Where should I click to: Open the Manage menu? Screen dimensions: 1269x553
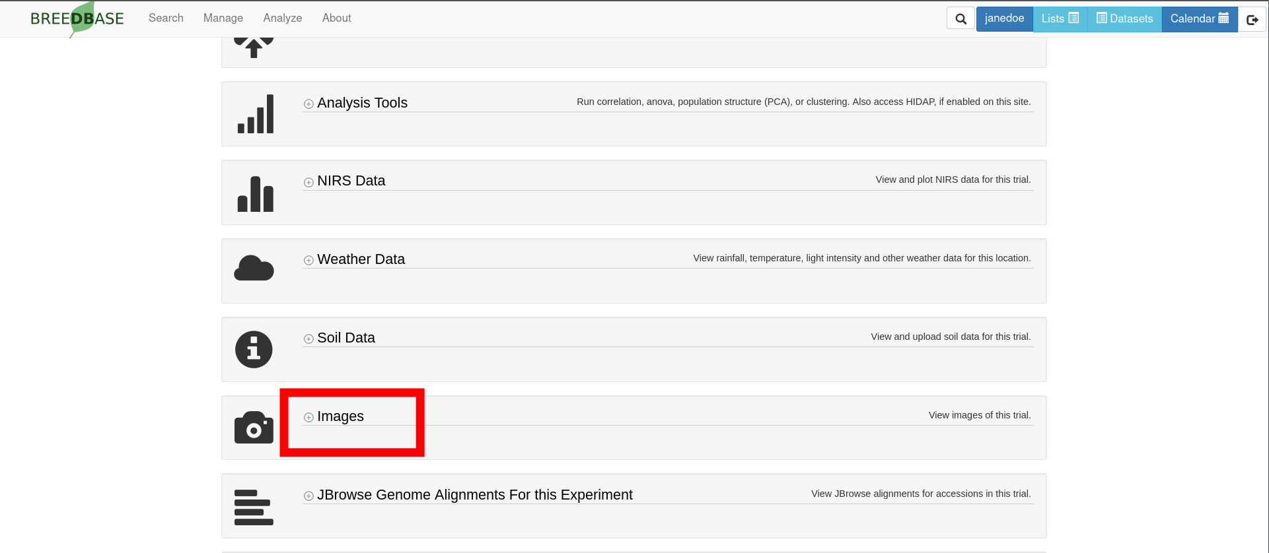(x=223, y=18)
